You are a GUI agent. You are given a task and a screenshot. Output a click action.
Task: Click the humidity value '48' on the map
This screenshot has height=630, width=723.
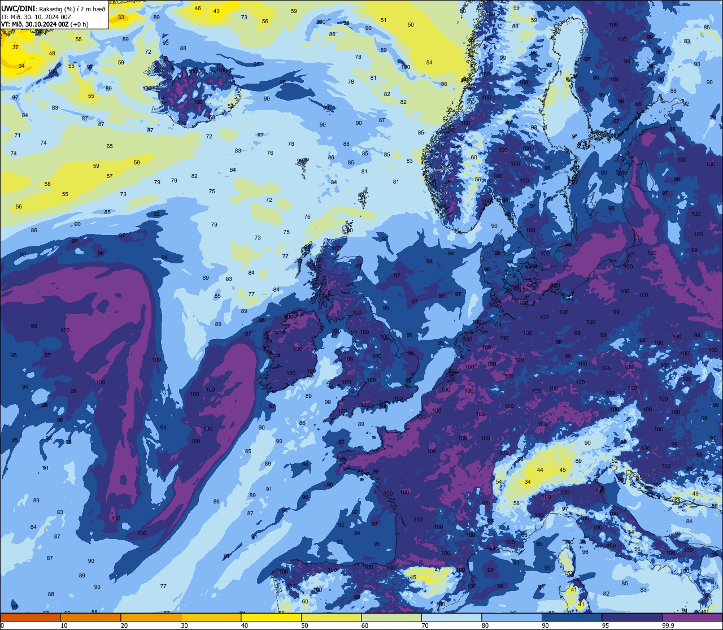tap(52, 54)
